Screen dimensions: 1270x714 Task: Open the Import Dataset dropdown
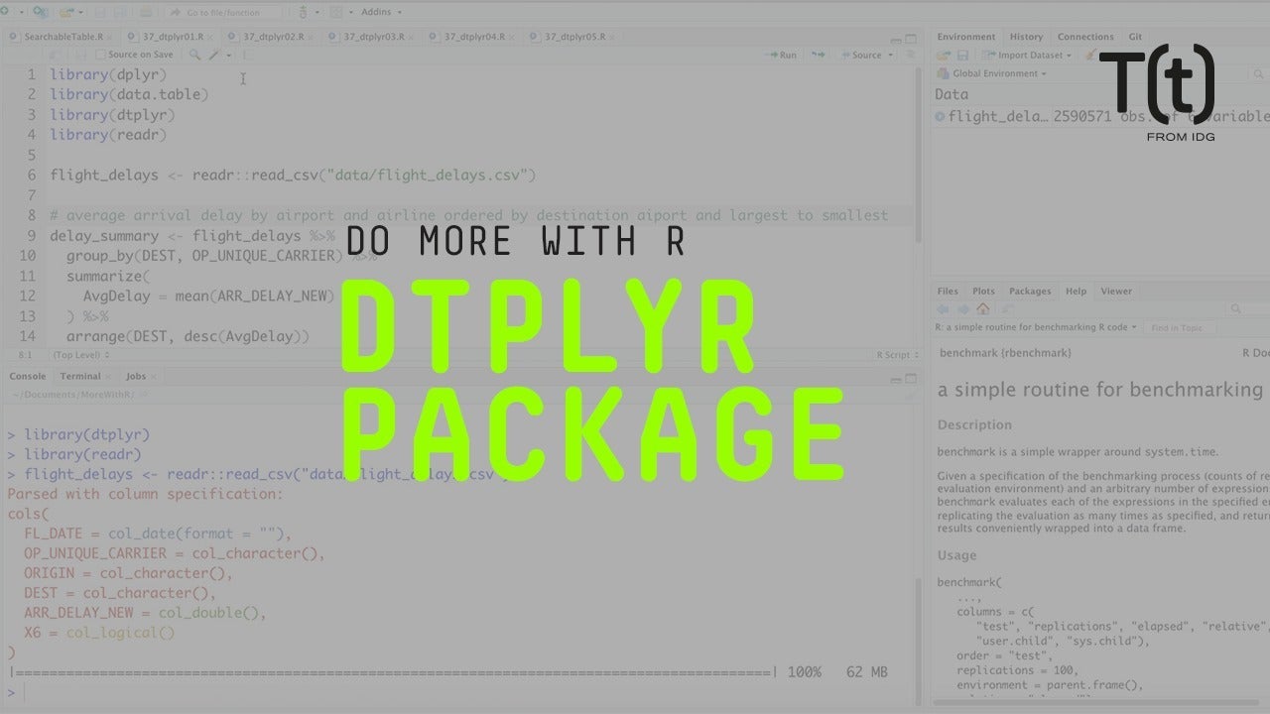[x=1028, y=56]
